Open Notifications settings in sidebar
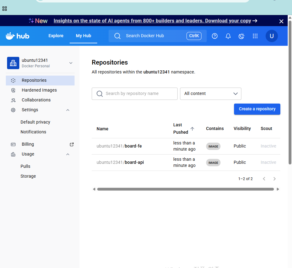 point(33,132)
